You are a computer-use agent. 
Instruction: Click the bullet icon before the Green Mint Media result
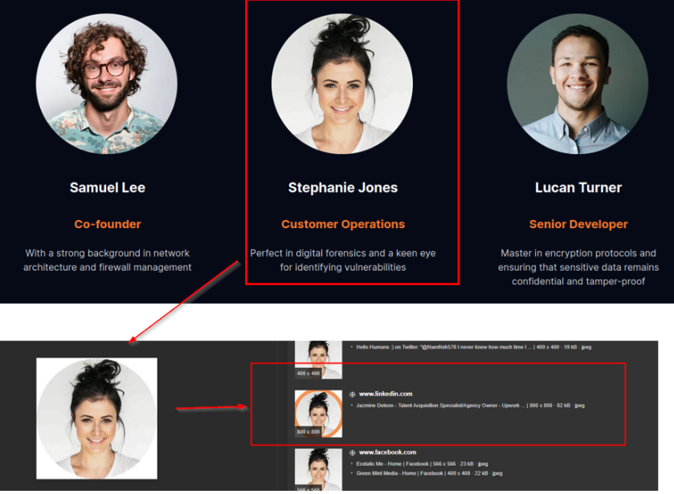pyautogui.click(x=351, y=473)
